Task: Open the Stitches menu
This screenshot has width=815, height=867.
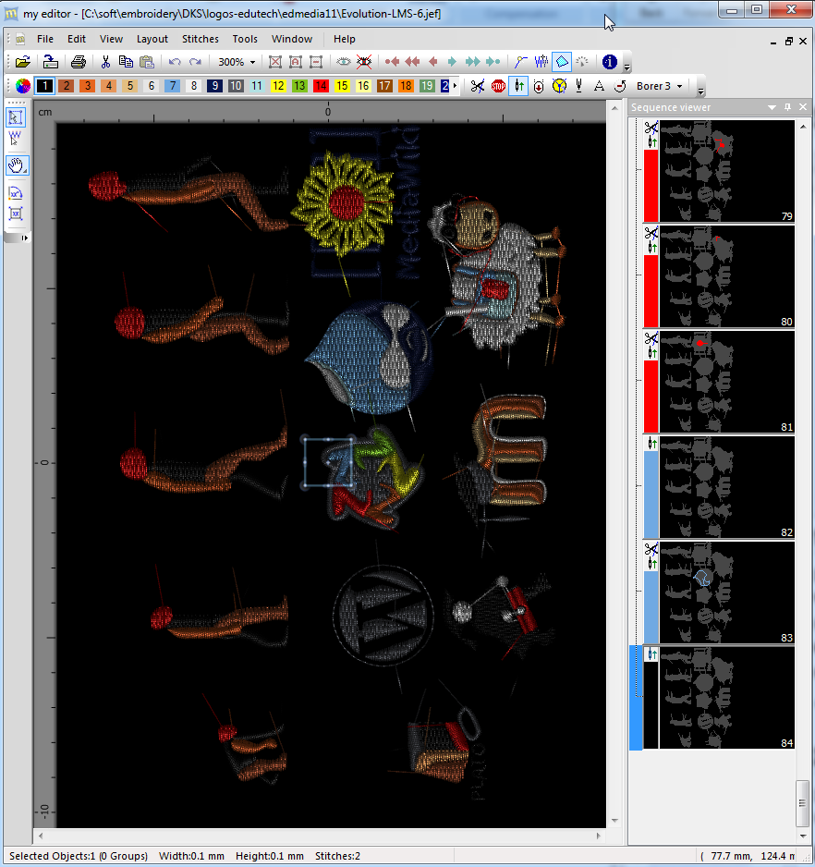Action: coord(201,39)
